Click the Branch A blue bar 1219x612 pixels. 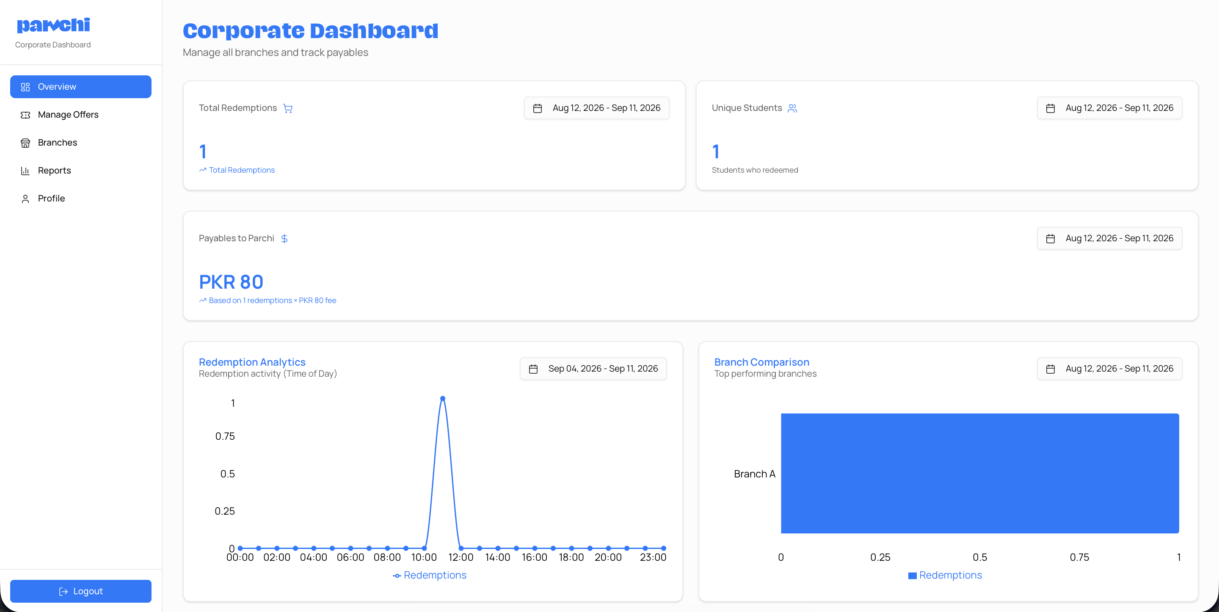(x=980, y=473)
